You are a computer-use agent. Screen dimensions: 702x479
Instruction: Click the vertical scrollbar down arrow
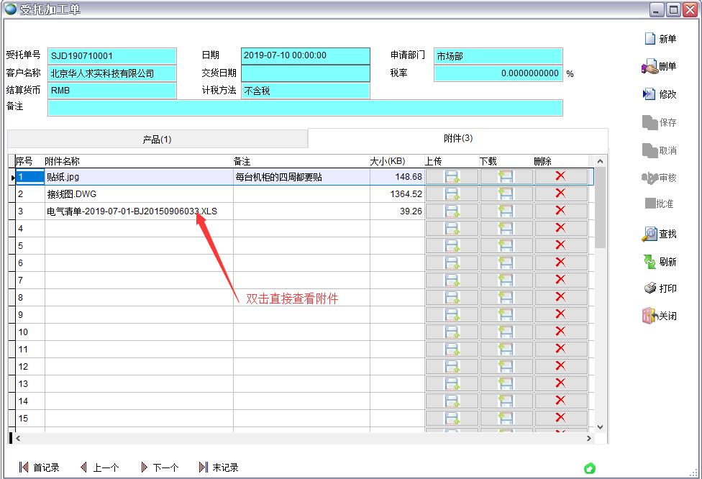pyautogui.click(x=600, y=426)
